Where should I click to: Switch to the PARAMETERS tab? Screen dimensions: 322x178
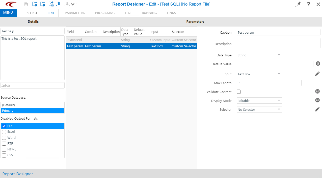75,13
